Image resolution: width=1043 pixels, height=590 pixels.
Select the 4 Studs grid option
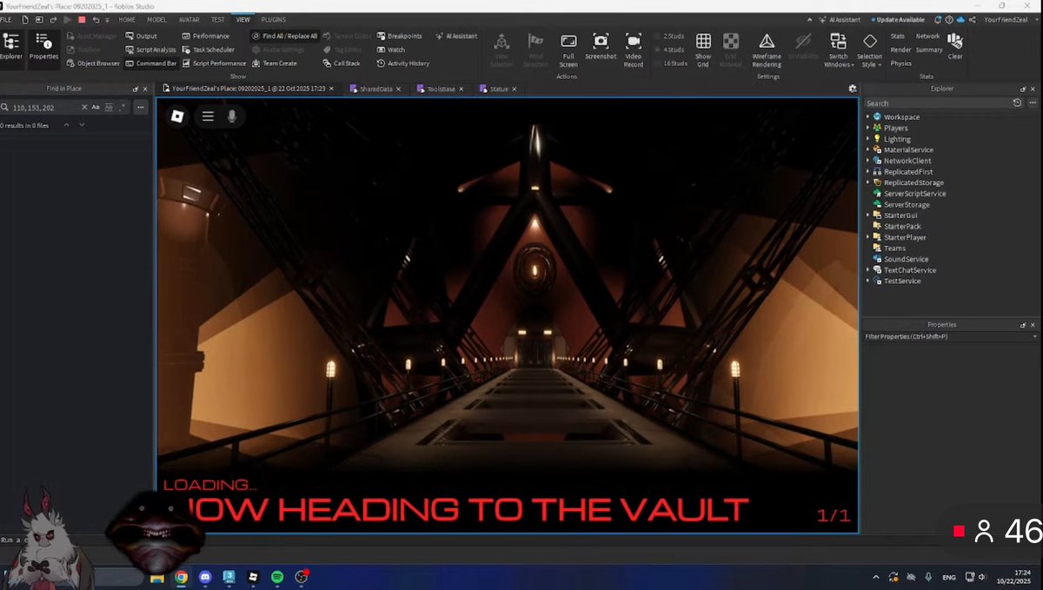pos(668,50)
